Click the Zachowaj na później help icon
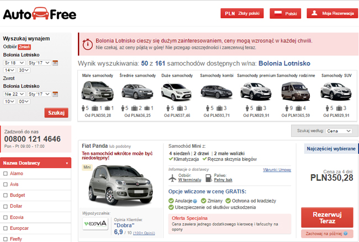359x242 pixels. 346,234
